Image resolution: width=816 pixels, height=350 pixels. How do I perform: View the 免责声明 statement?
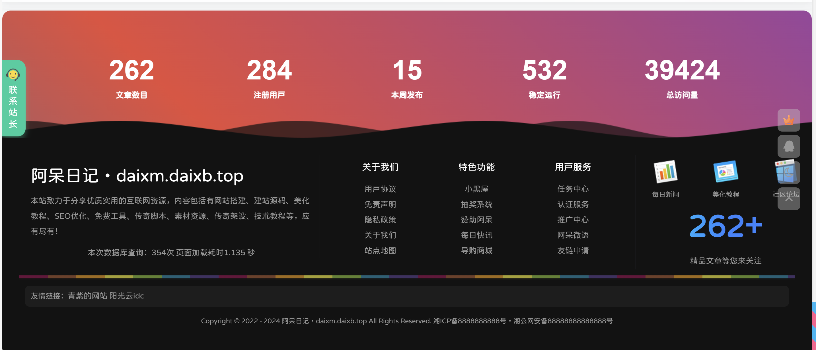tap(380, 204)
